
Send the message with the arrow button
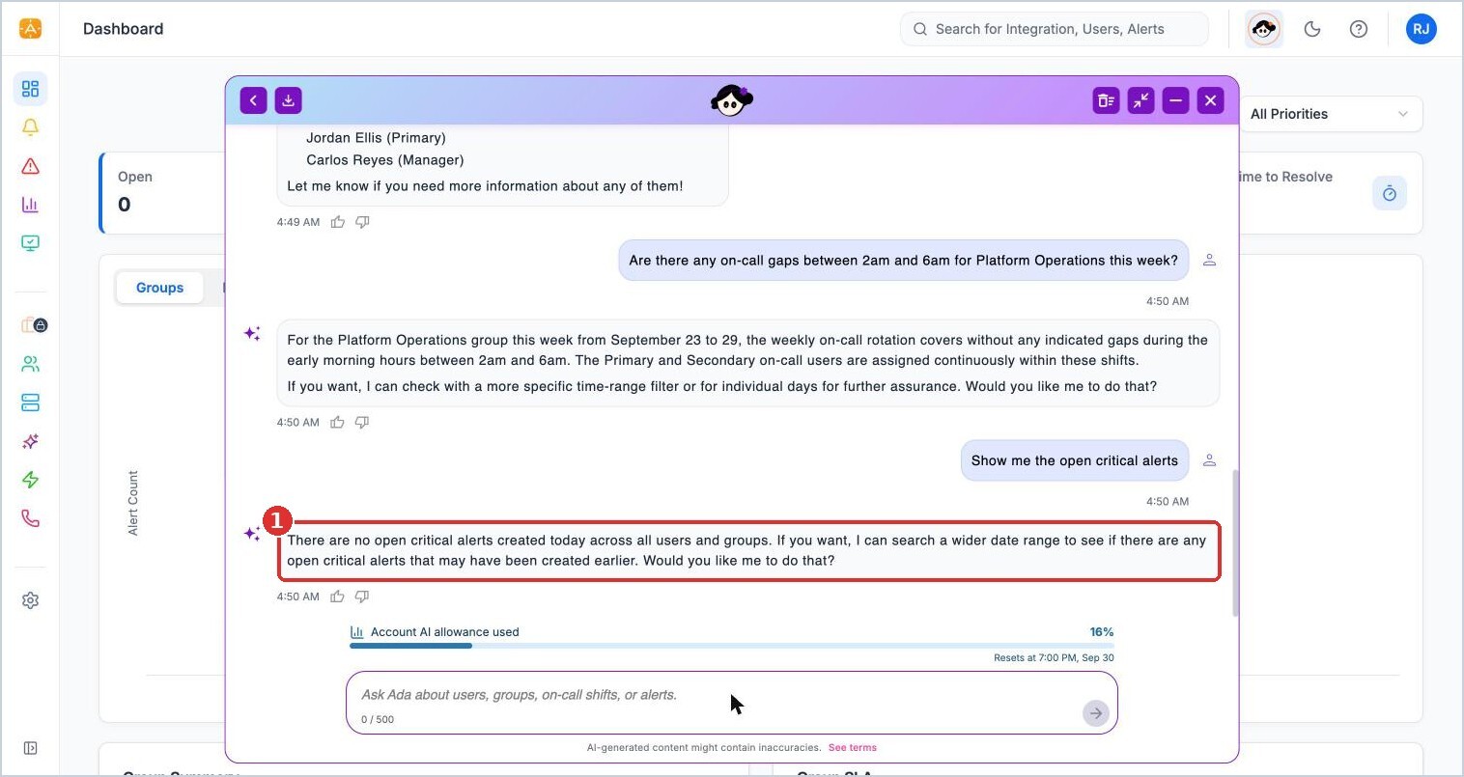click(x=1095, y=713)
